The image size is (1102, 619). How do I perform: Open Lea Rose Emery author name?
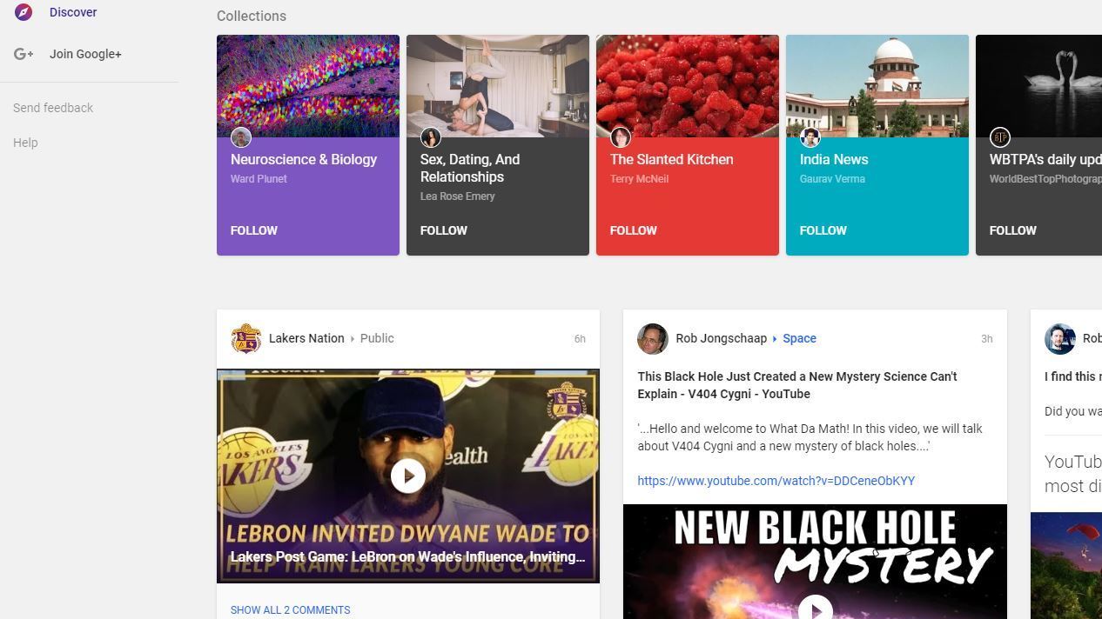pyautogui.click(x=458, y=196)
